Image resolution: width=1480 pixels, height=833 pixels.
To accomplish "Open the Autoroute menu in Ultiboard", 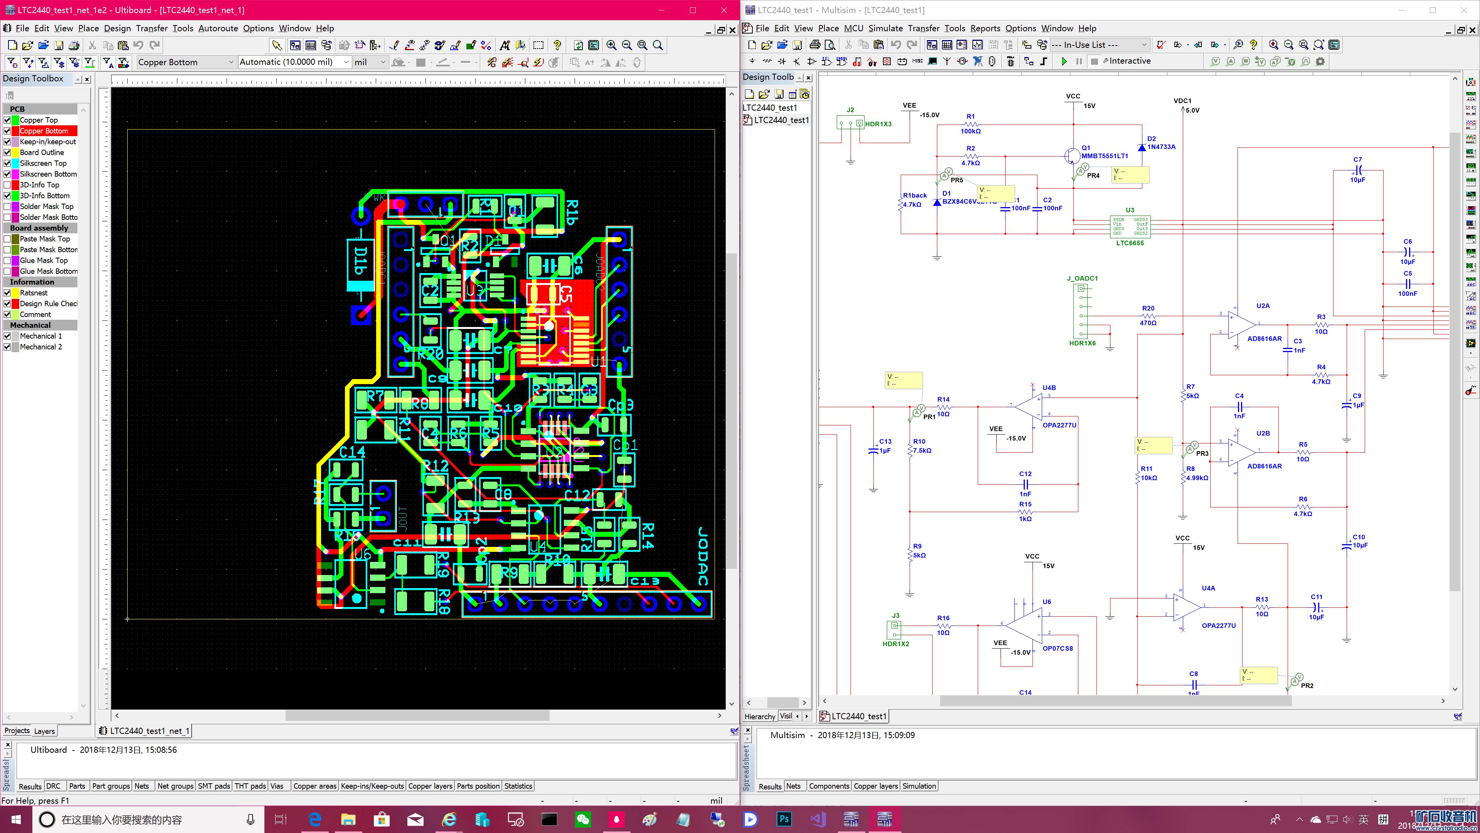I will point(218,28).
